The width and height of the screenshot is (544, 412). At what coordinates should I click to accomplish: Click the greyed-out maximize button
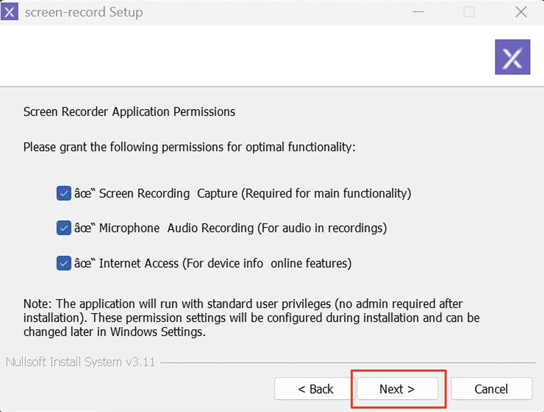pos(469,12)
